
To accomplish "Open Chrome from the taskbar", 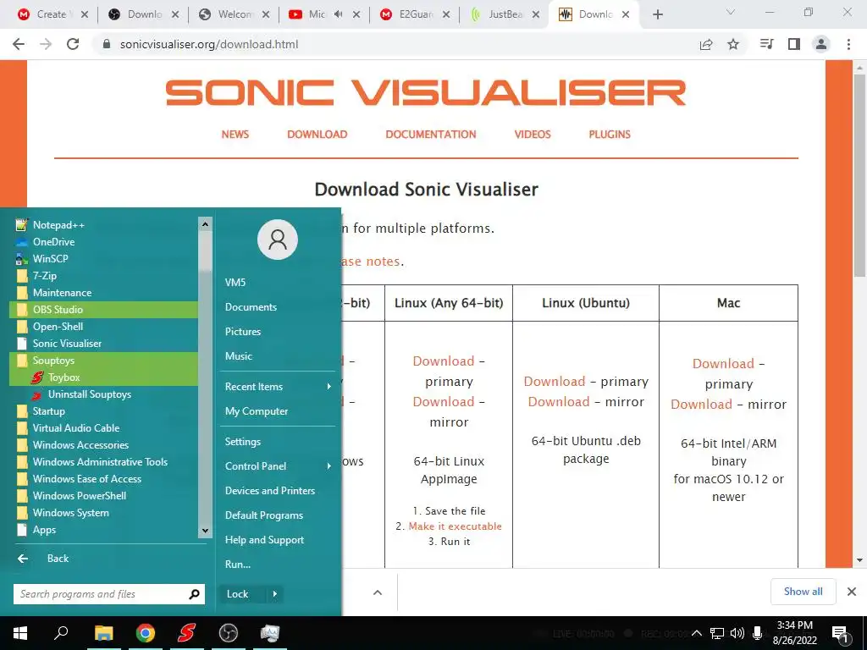I will (146, 633).
